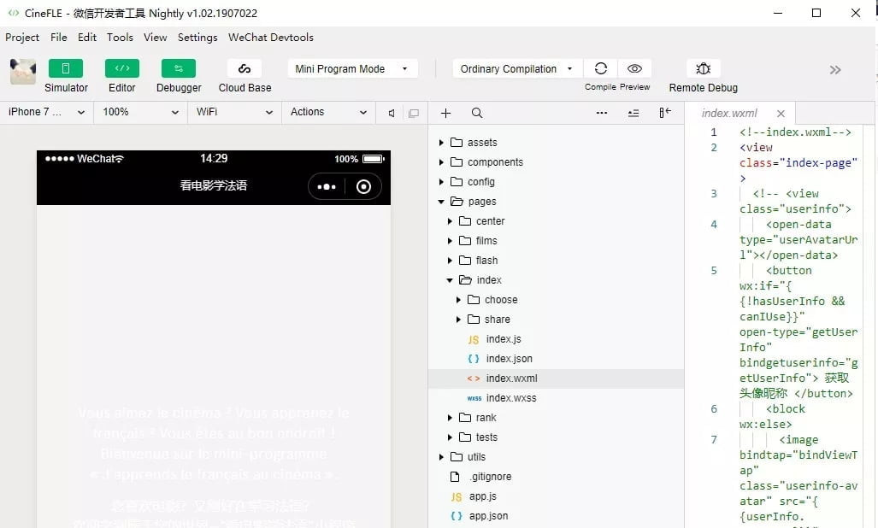Click the Compile refresh icon
Screen dimensions: 878x528
pyautogui.click(x=601, y=69)
